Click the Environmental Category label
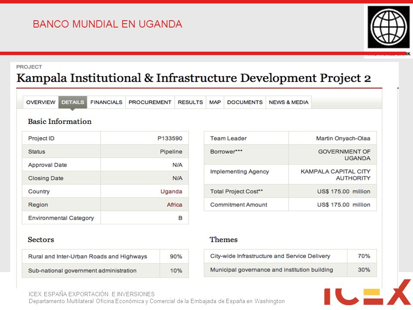The width and height of the screenshot is (413, 310). coord(61,218)
